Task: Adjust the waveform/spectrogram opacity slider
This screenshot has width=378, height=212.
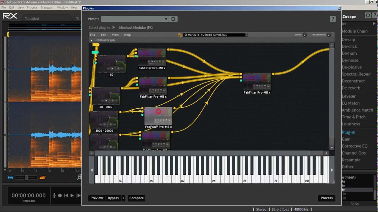Action: [26, 178]
